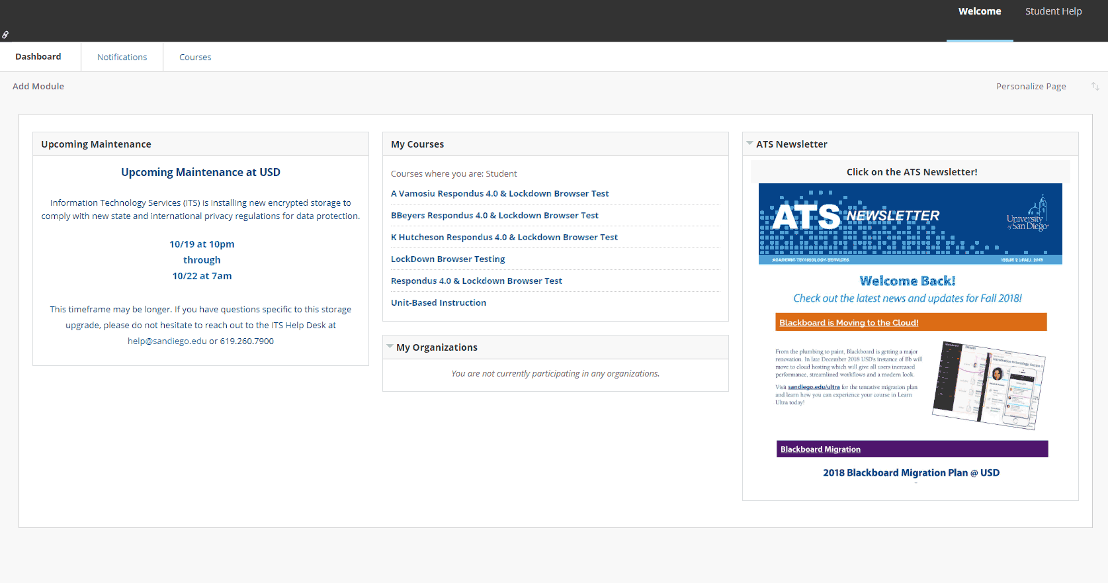This screenshot has height=583, width=1108.
Task: Open Unit-Based Instruction course
Action: coord(439,302)
